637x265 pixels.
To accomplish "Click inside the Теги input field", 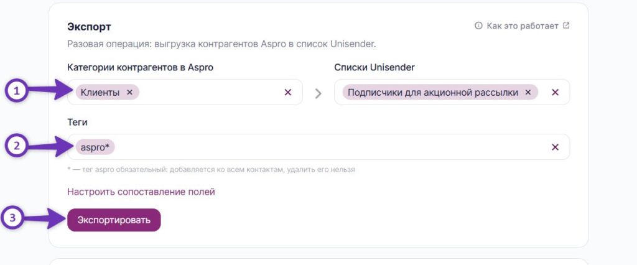I will pos(318,147).
